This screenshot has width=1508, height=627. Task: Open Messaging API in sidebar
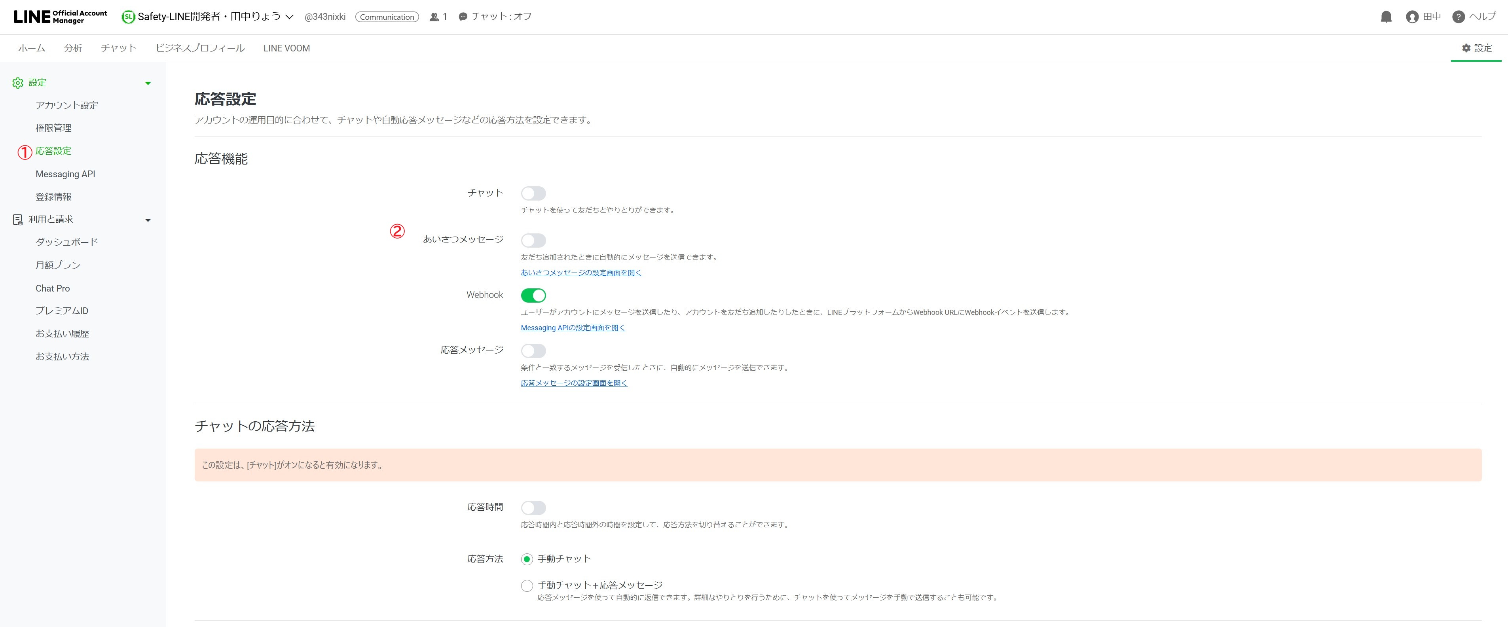pyautogui.click(x=65, y=174)
